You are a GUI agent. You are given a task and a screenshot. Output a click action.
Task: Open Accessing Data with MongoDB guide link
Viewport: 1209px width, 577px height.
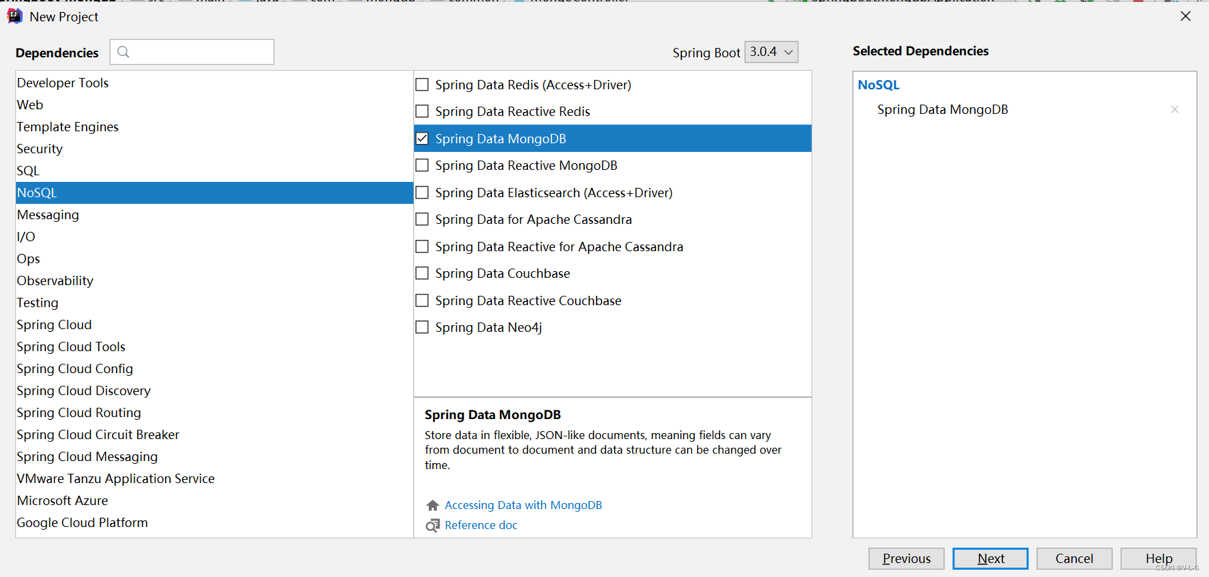pyautogui.click(x=523, y=505)
